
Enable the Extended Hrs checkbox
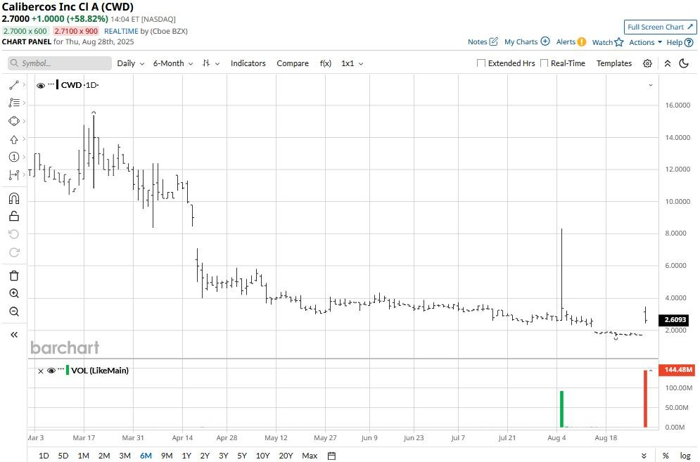(481, 63)
